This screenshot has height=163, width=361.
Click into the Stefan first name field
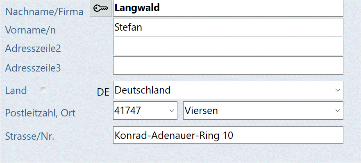click(x=228, y=27)
